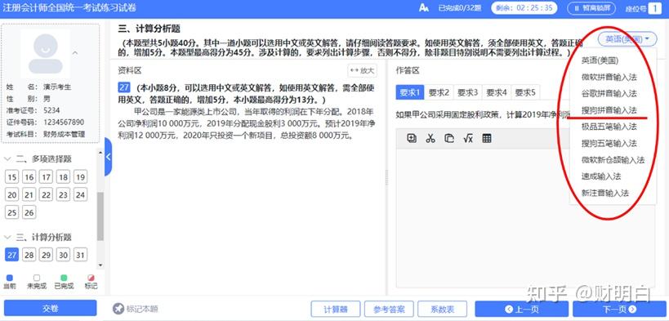Go to question 26
Viewport: 669px width, 321px height.
point(29,212)
